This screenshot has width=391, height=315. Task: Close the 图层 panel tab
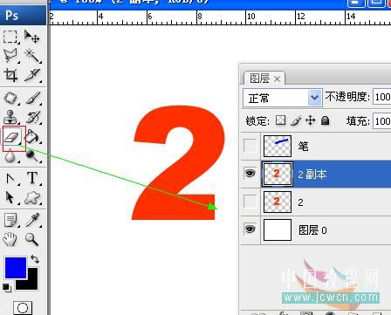point(277,79)
